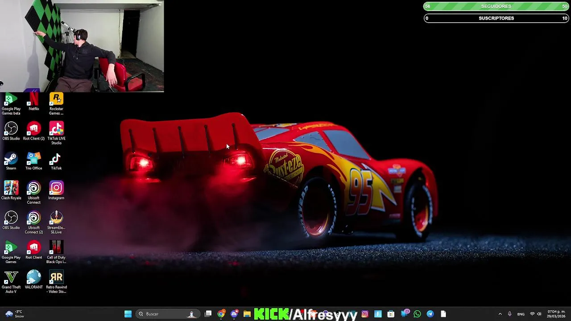Select the Riot Client icon beside Call of Duty
Screen dimensions: 571x321
[34, 251]
